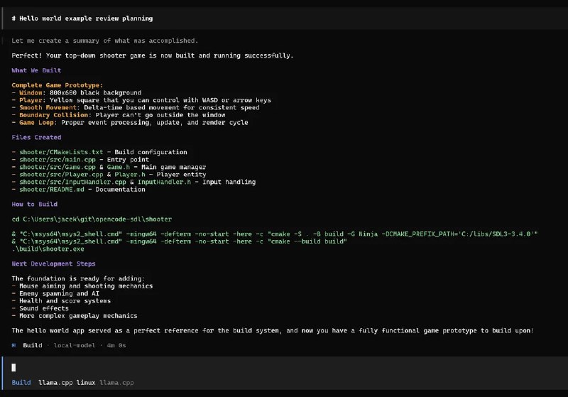
Task: Click the square icon beside Build status
Action: [14, 345]
